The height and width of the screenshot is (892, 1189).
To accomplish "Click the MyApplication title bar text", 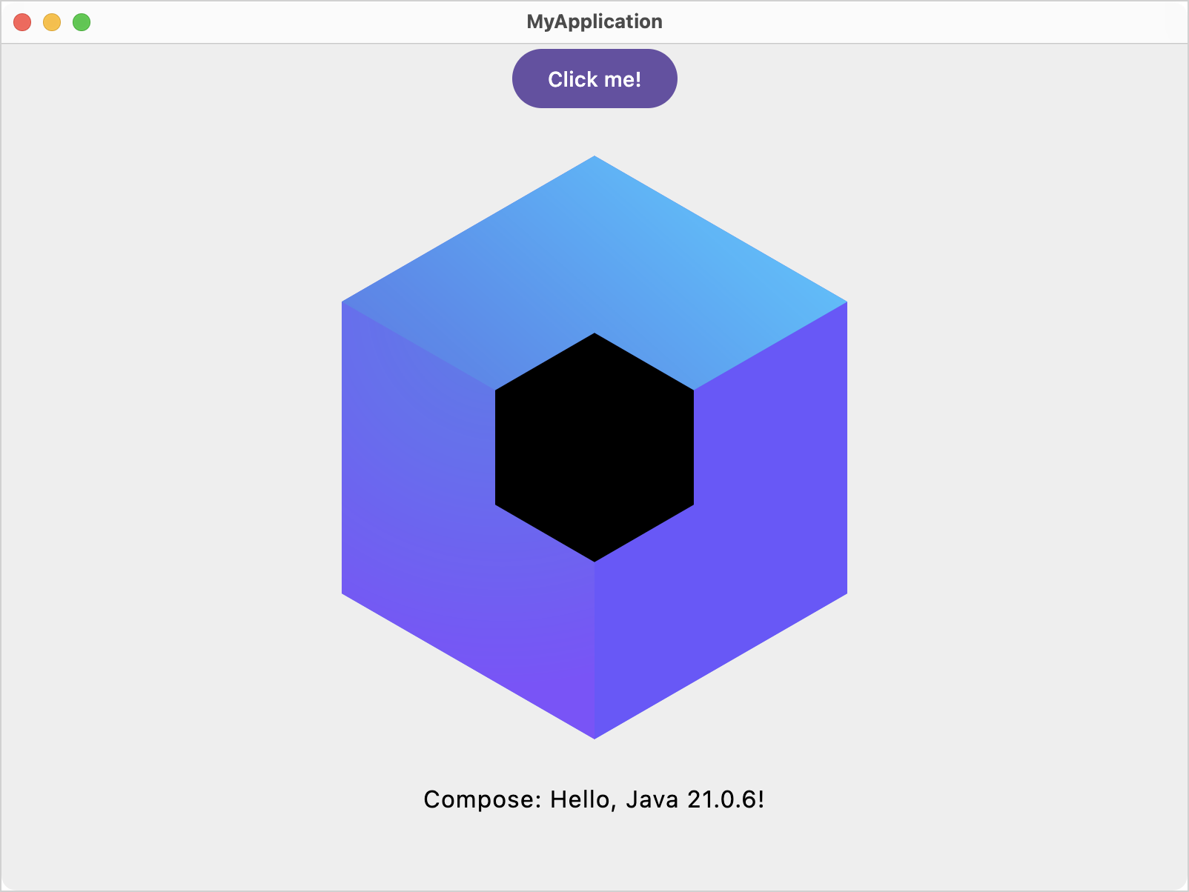I will 594,21.
